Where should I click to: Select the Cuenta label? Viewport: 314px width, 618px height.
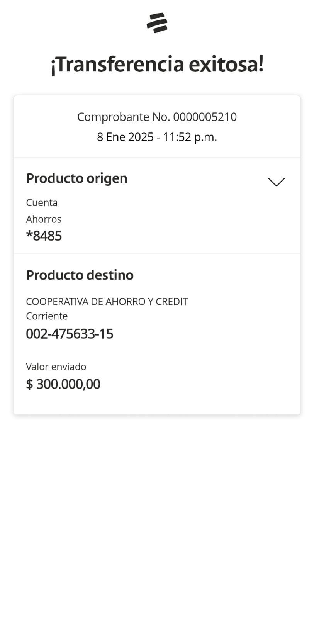(42, 203)
